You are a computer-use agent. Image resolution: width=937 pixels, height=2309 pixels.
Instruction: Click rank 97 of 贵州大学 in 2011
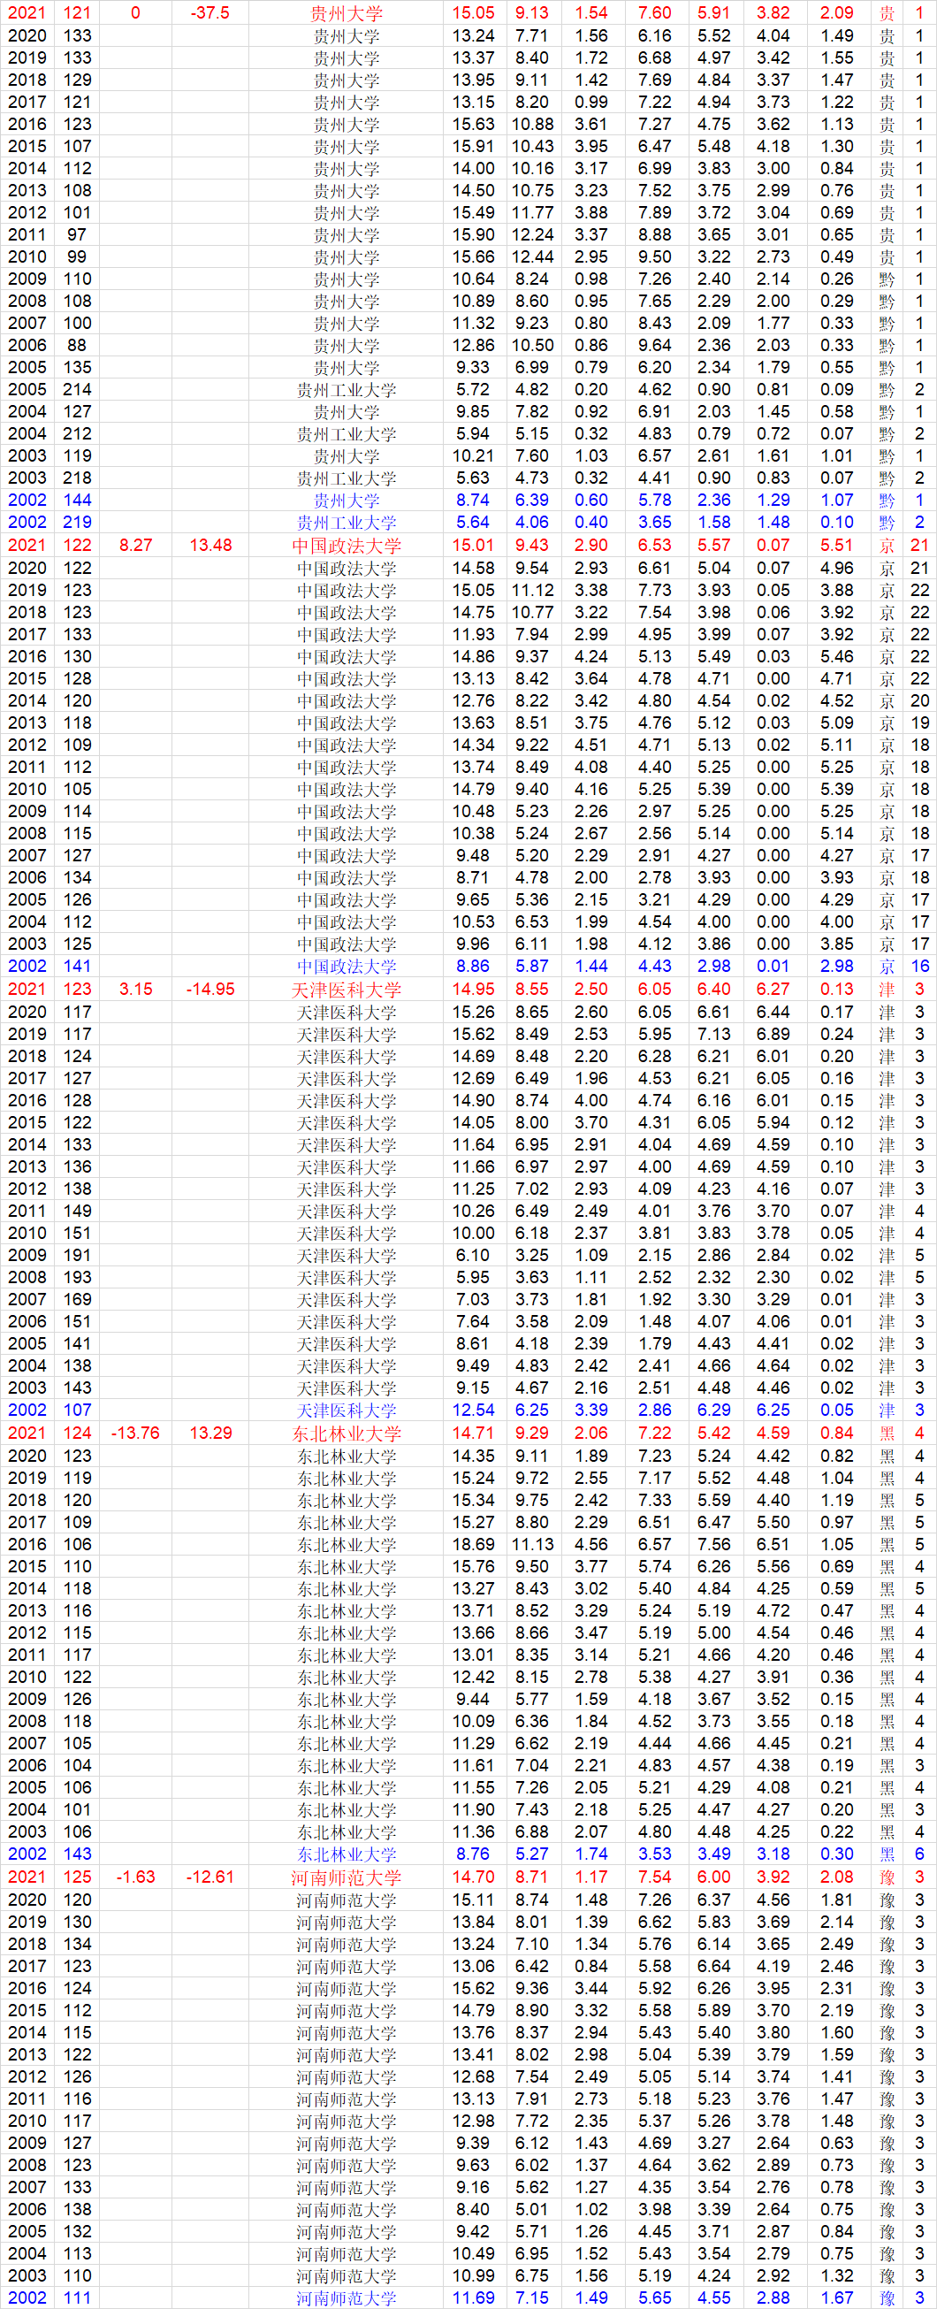click(x=77, y=234)
